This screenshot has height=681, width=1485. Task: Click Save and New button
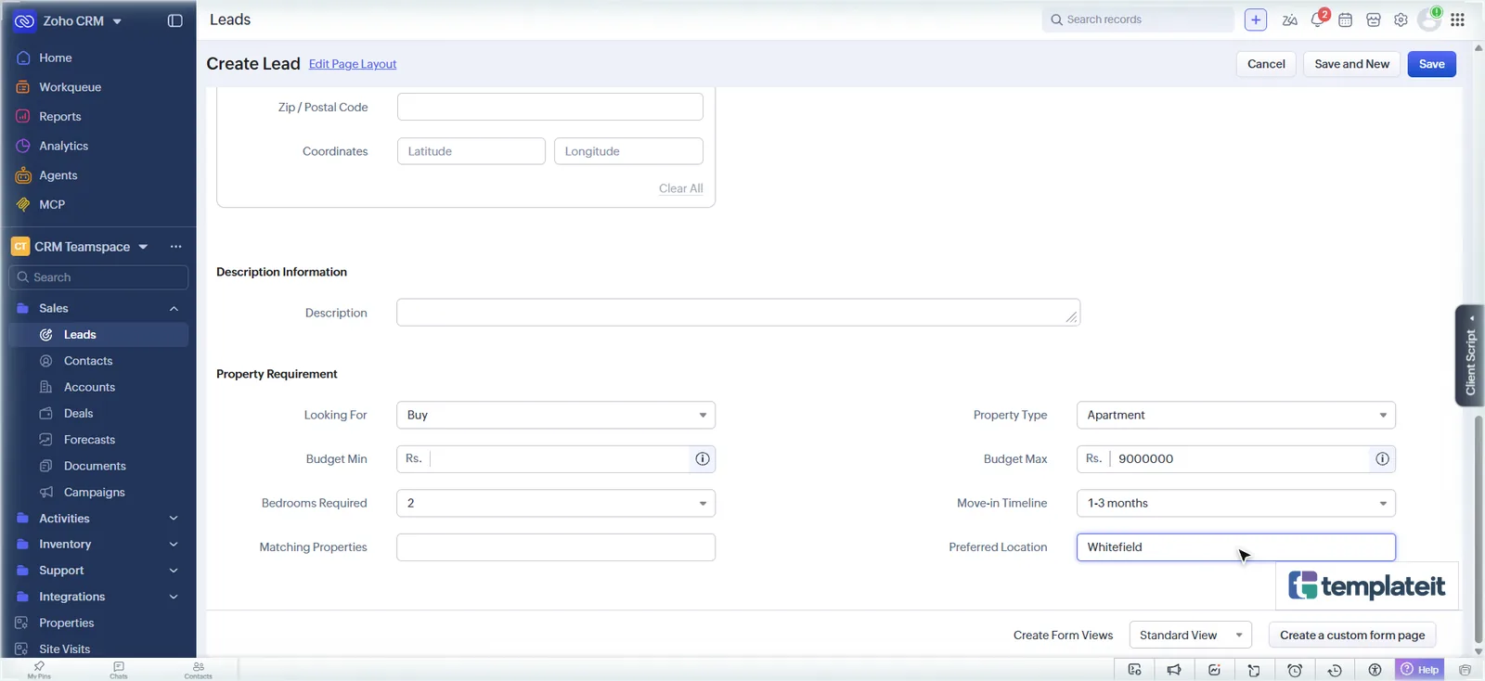[1351, 64]
